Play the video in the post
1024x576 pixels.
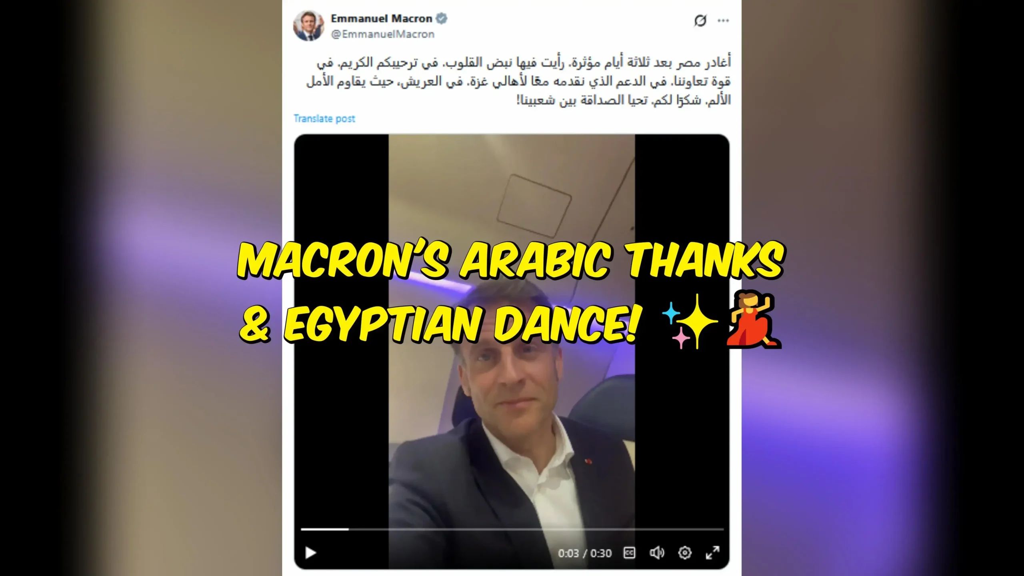coord(310,553)
